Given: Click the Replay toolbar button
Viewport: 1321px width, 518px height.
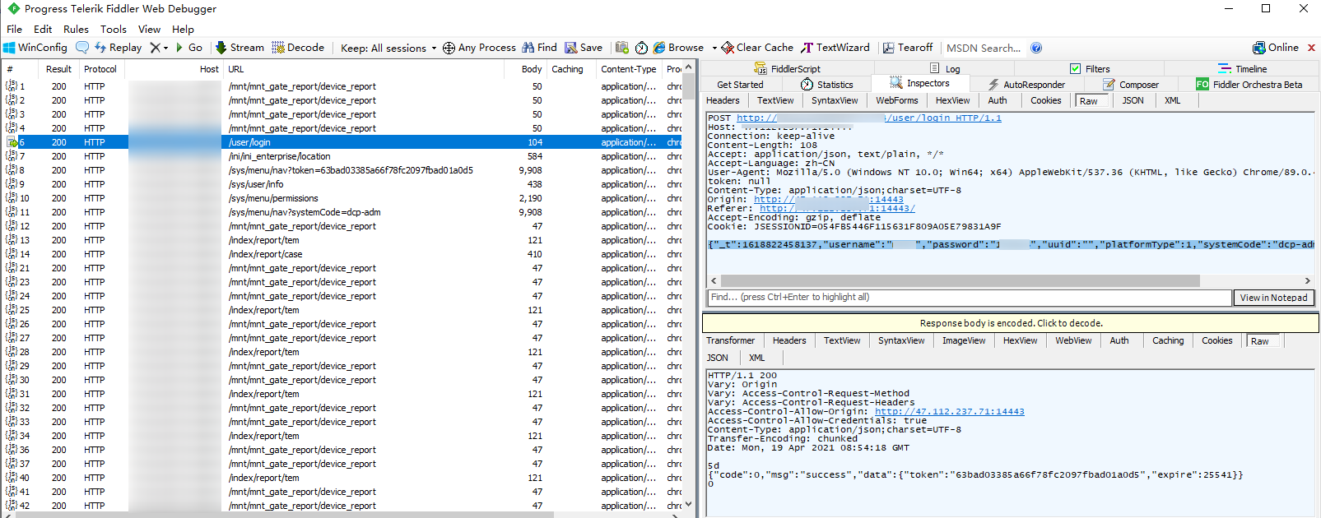Looking at the screenshot, I should click(x=118, y=48).
